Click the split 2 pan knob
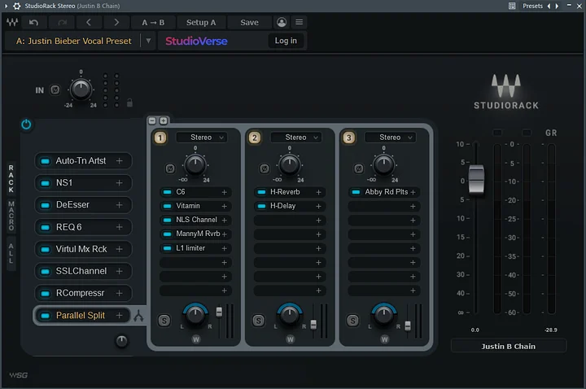586x389 pixels. pos(290,316)
